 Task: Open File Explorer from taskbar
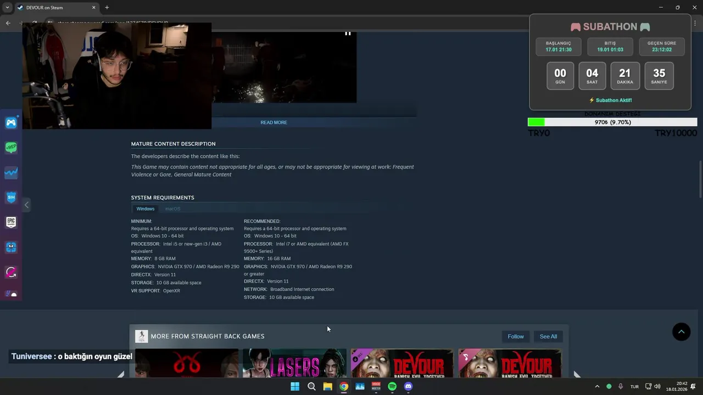click(x=327, y=386)
